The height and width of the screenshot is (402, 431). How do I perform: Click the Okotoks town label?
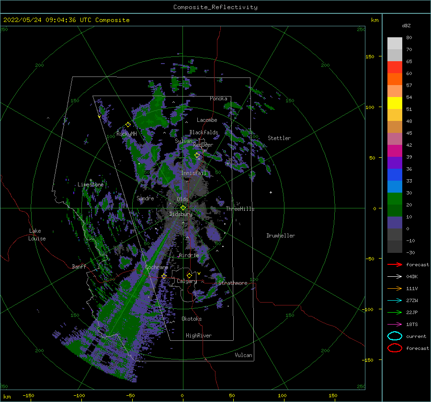[192, 319]
